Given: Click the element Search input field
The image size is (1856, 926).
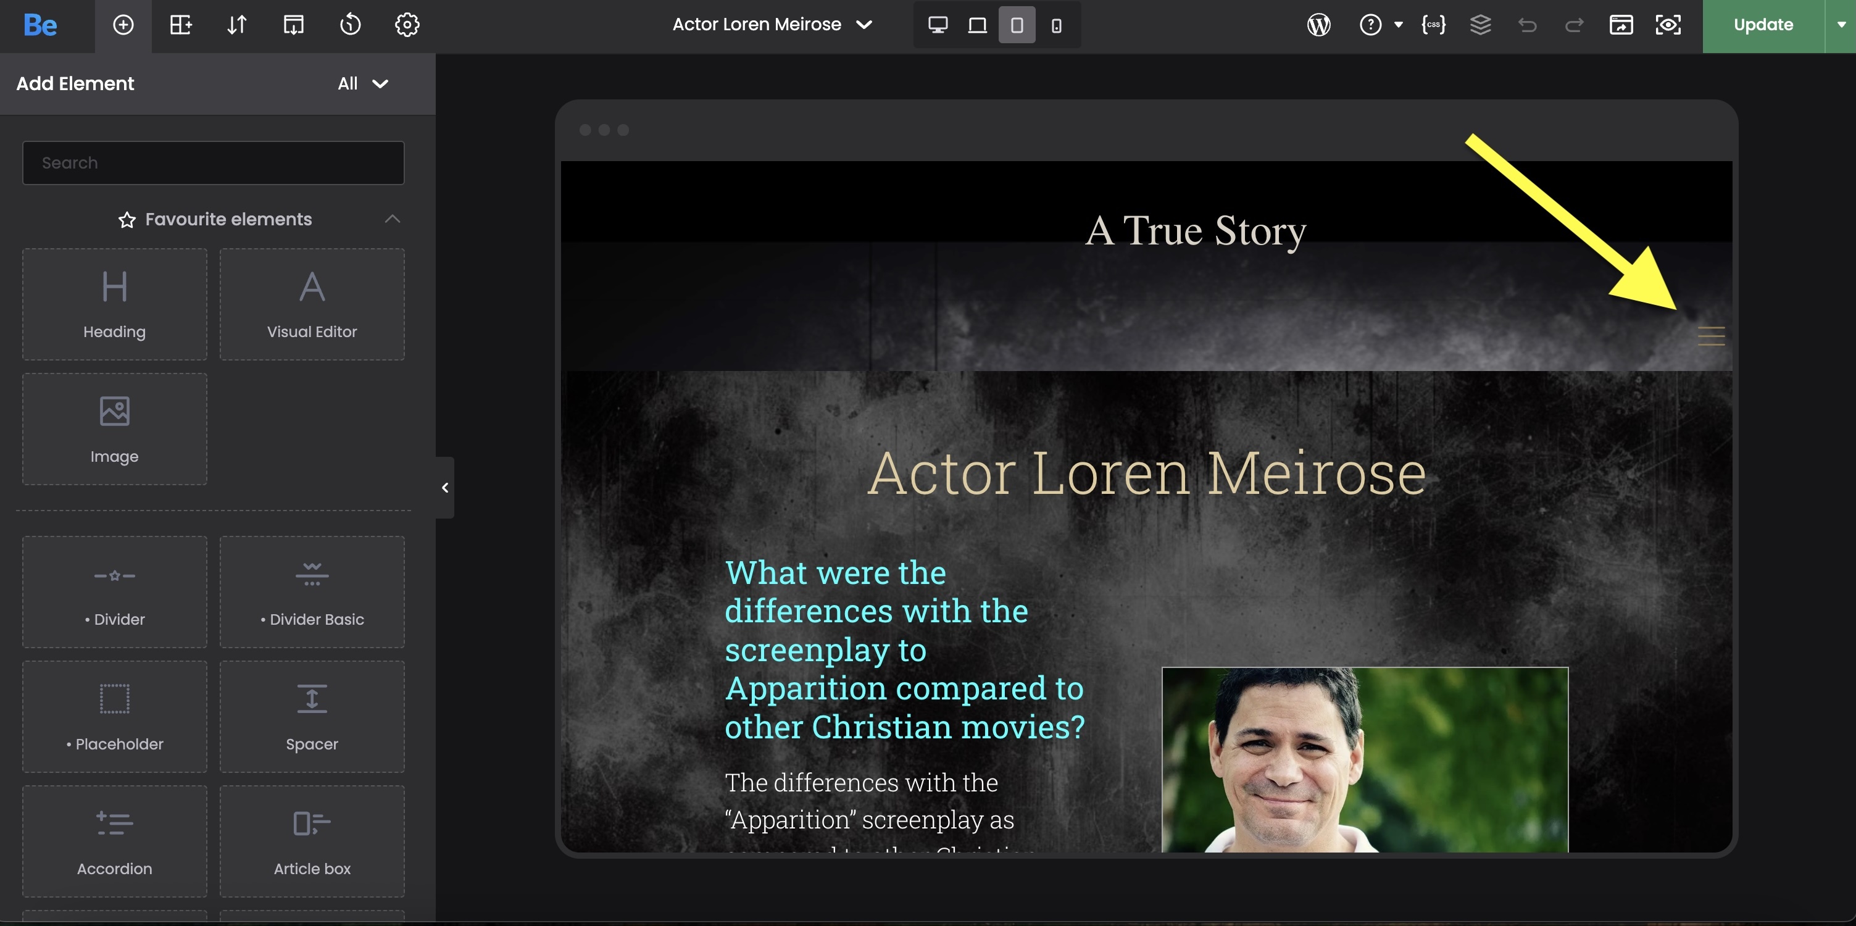Looking at the screenshot, I should coord(214,163).
